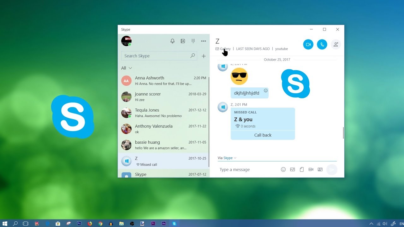Open Tequla Jones conversation

pyautogui.click(x=163, y=113)
